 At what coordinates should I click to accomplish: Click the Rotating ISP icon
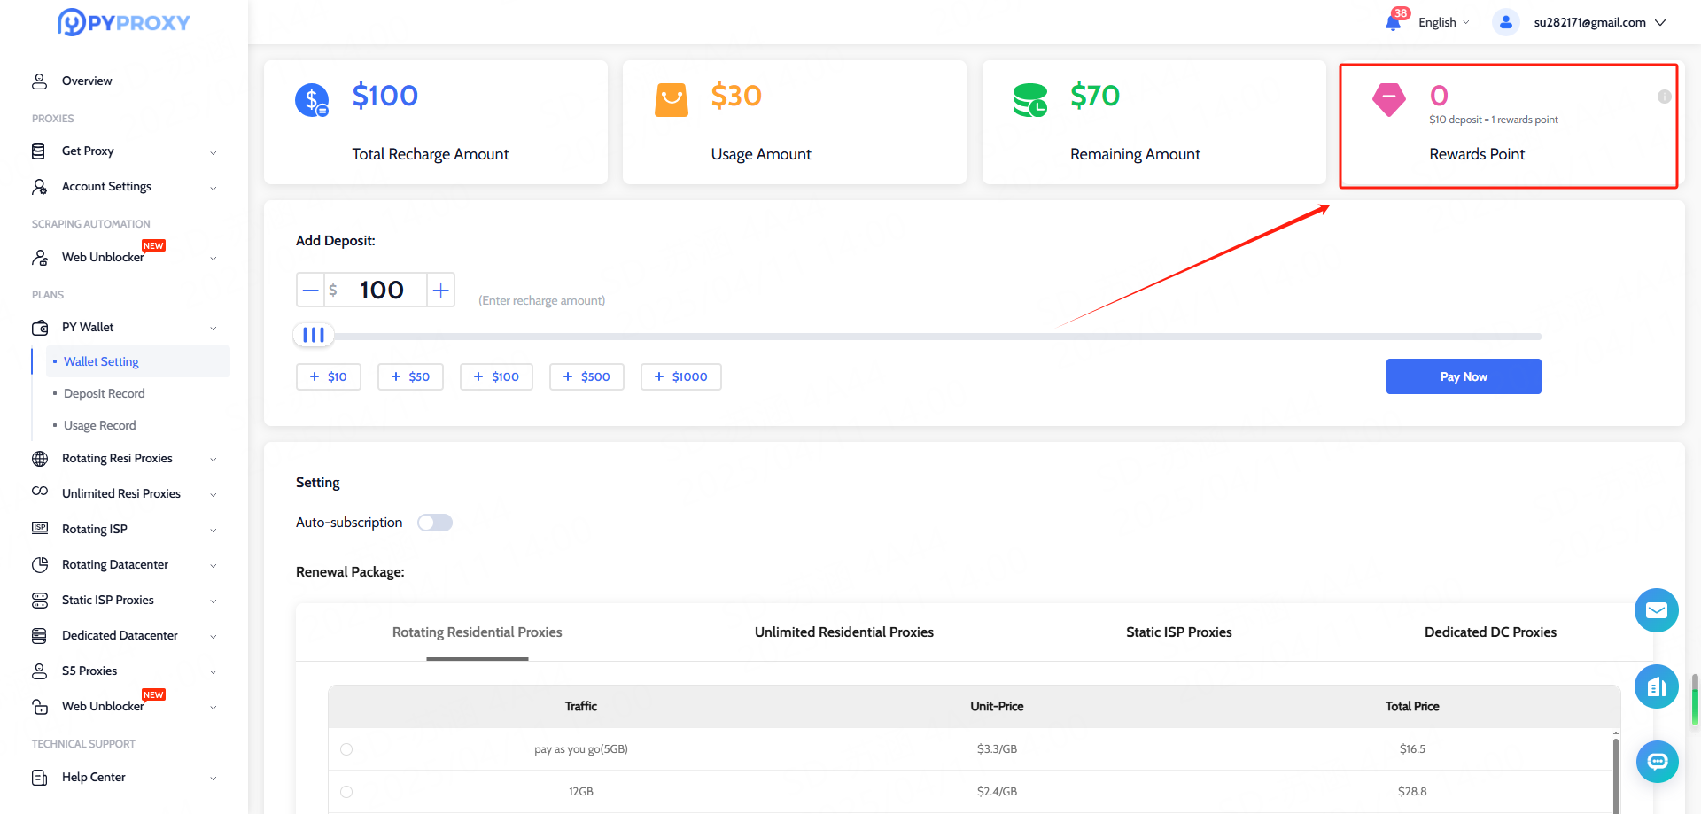(x=40, y=528)
